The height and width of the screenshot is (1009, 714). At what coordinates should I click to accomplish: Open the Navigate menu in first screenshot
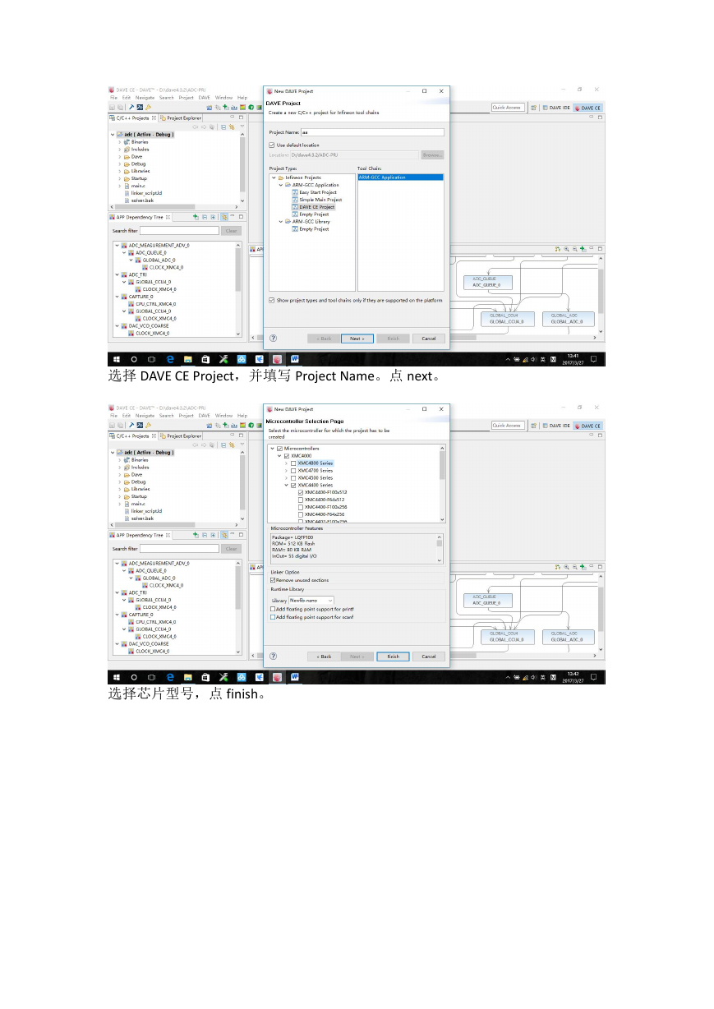pyautogui.click(x=146, y=98)
